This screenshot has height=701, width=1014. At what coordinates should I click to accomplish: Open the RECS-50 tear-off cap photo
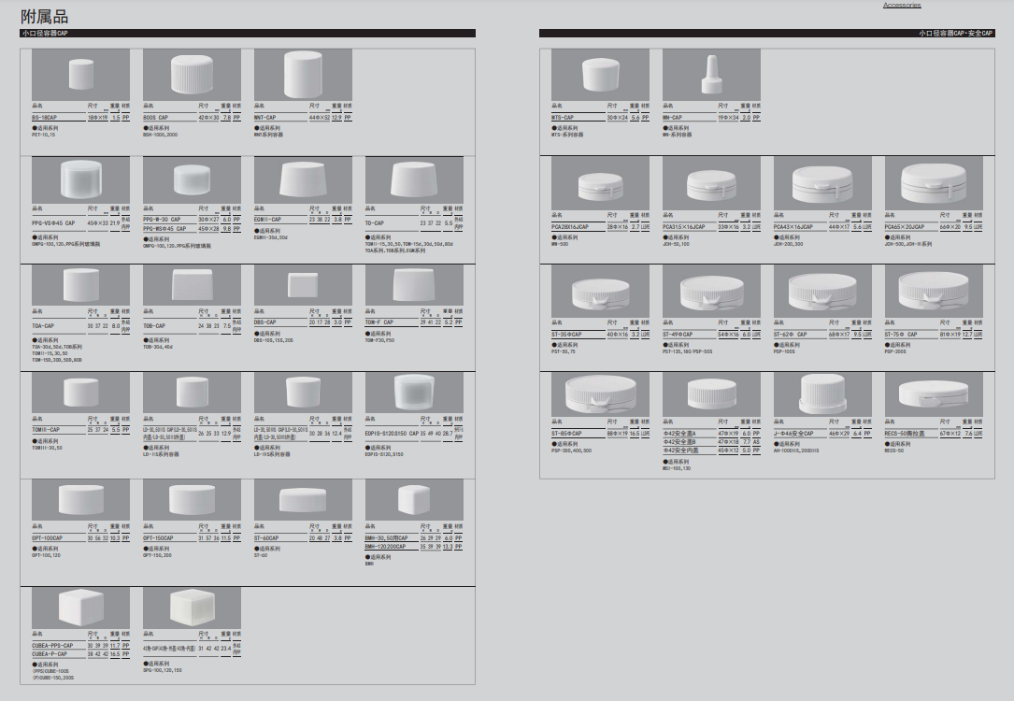pyautogui.click(x=934, y=397)
